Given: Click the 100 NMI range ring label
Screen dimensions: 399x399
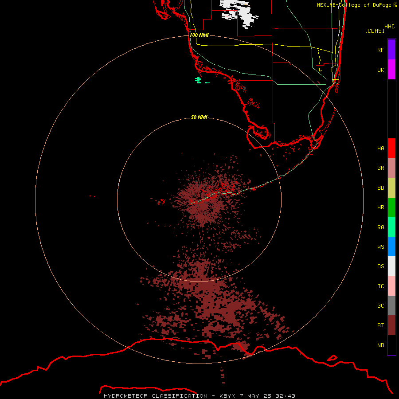Looking at the screenshot, I should (x=199, y=35).
